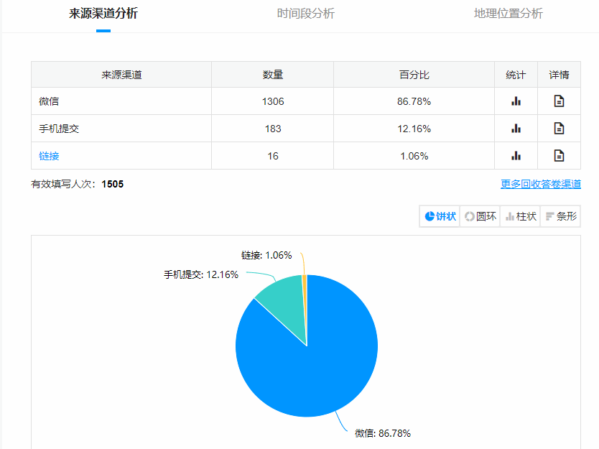Open the 时间段分析 tab
Screen dimensions: 599x449
click(x=306, y=14)
